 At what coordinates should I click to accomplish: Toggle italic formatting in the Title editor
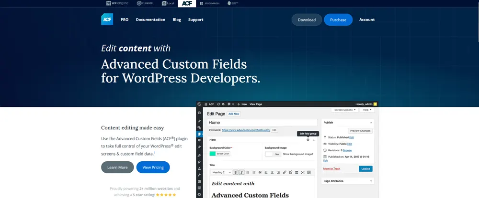[241, 172]
